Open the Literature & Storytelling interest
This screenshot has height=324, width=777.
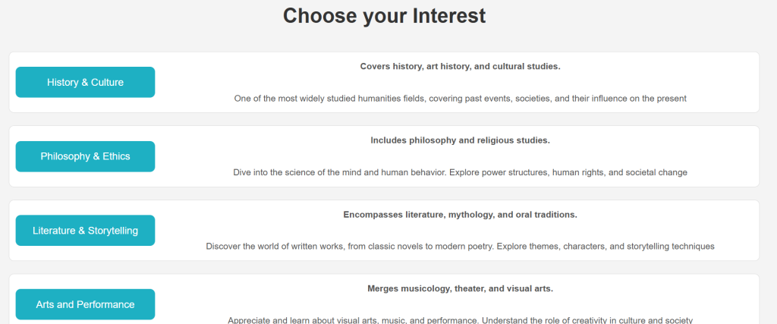[x=85, y=231]
